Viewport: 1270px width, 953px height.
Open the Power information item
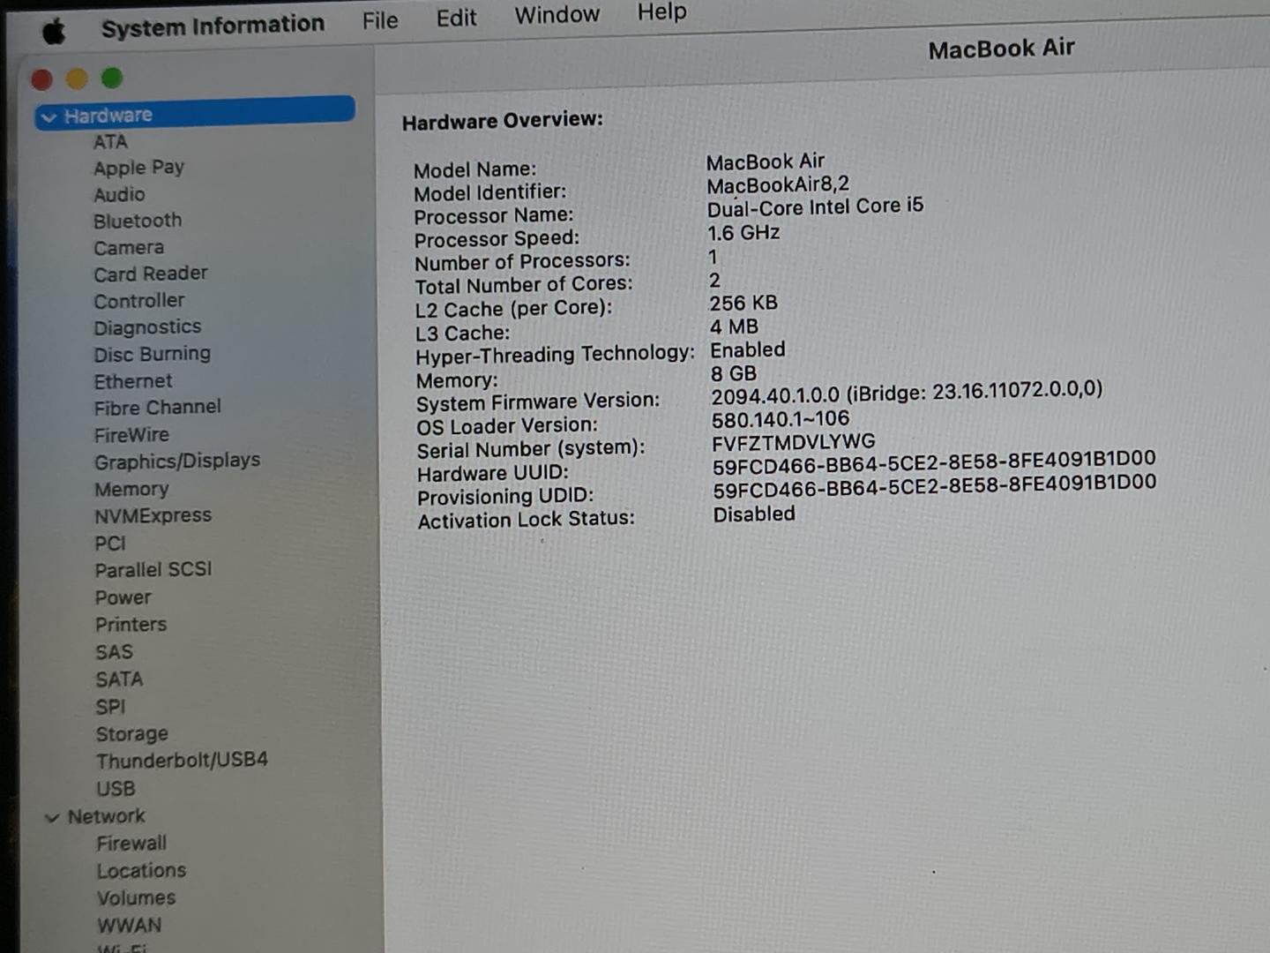123,597
